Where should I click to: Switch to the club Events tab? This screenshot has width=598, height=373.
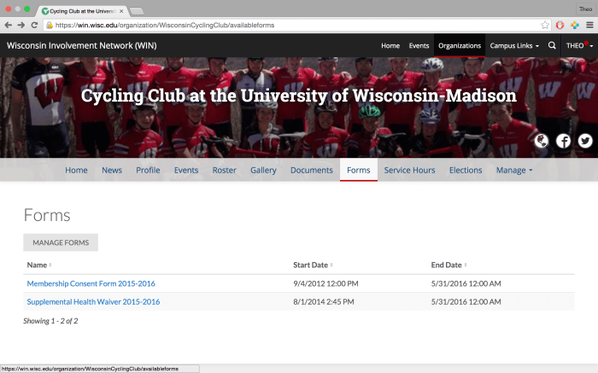pyautogui.click(x=186, y=171)
